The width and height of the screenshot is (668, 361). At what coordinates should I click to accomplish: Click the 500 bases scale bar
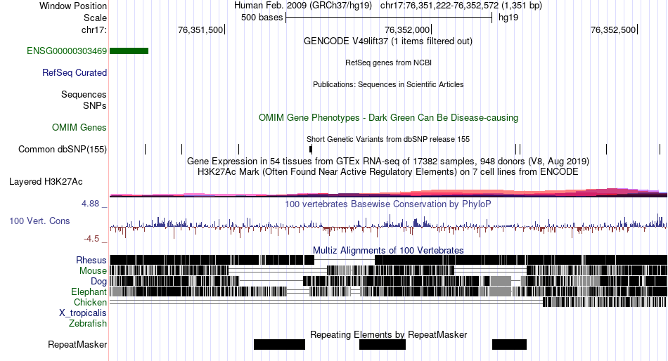click(x=389, y=18)
